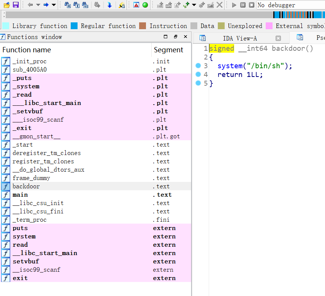Select the _puts .plt function

(x=96, y=78)
